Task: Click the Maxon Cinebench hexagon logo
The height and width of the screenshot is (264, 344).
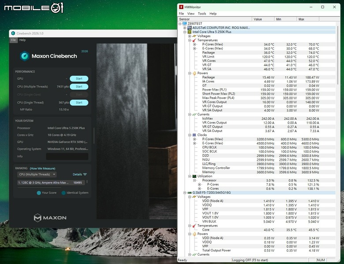Action: pyautogui.click(x=25, y=56)
